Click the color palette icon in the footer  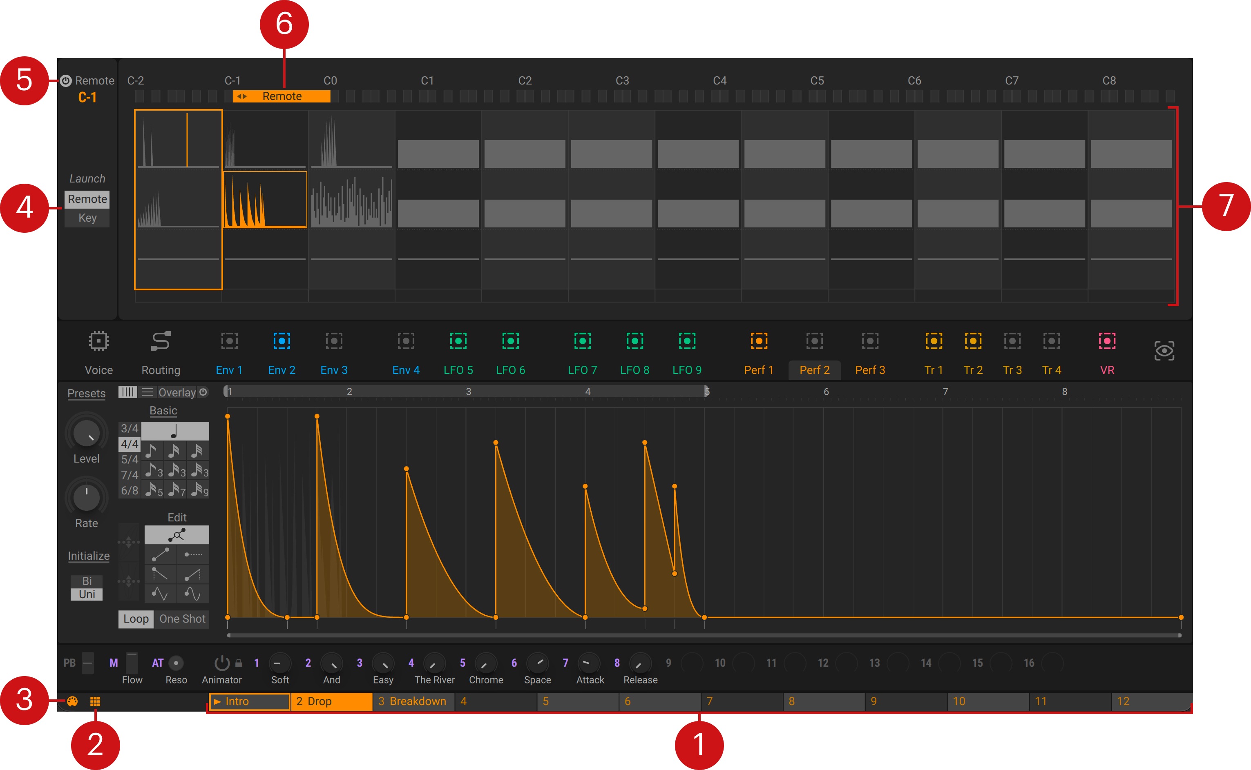[x=72, y=701]
